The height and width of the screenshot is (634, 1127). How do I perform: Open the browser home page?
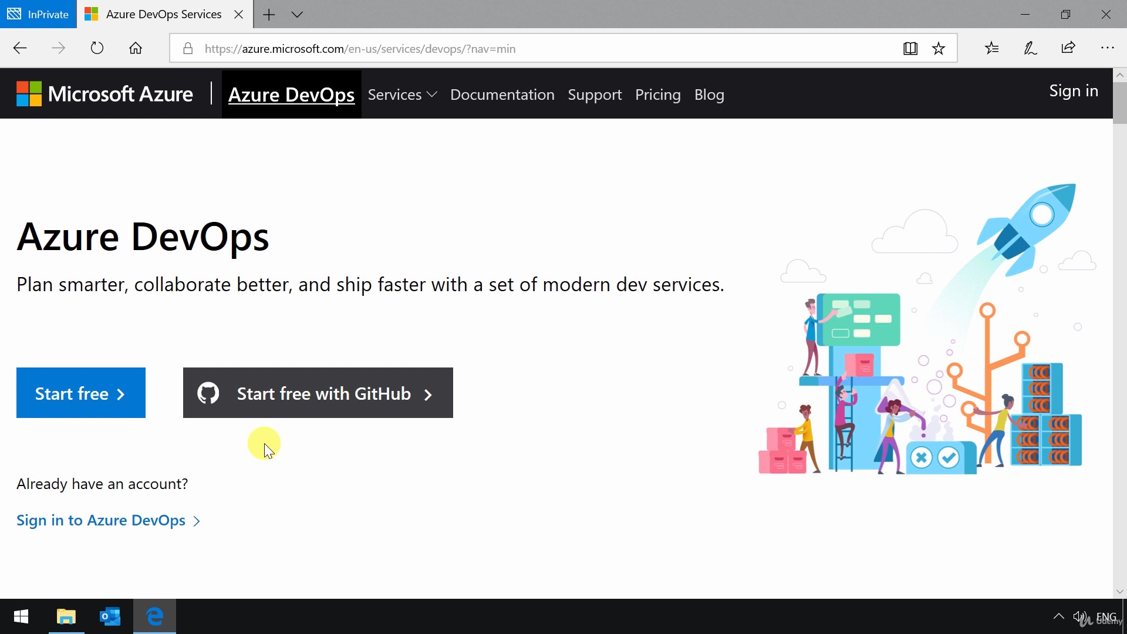(136, 48)
